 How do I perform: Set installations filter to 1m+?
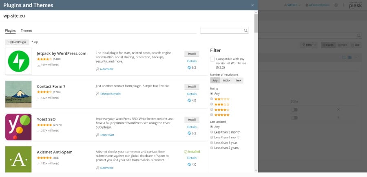click(238, 81)
